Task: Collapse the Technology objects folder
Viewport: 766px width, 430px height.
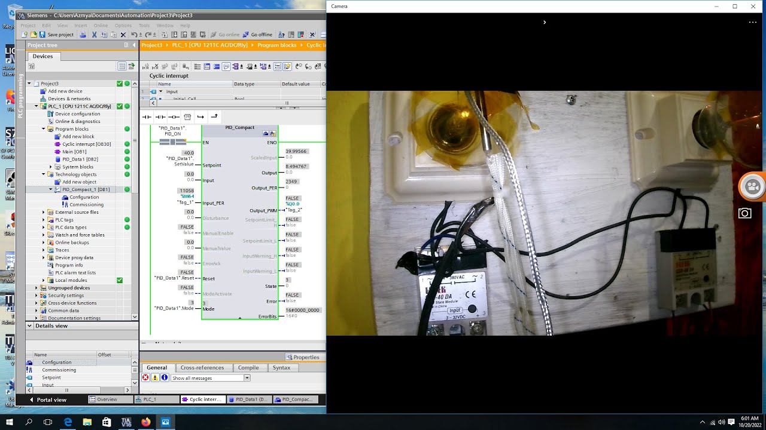Action: click(44, 174)
